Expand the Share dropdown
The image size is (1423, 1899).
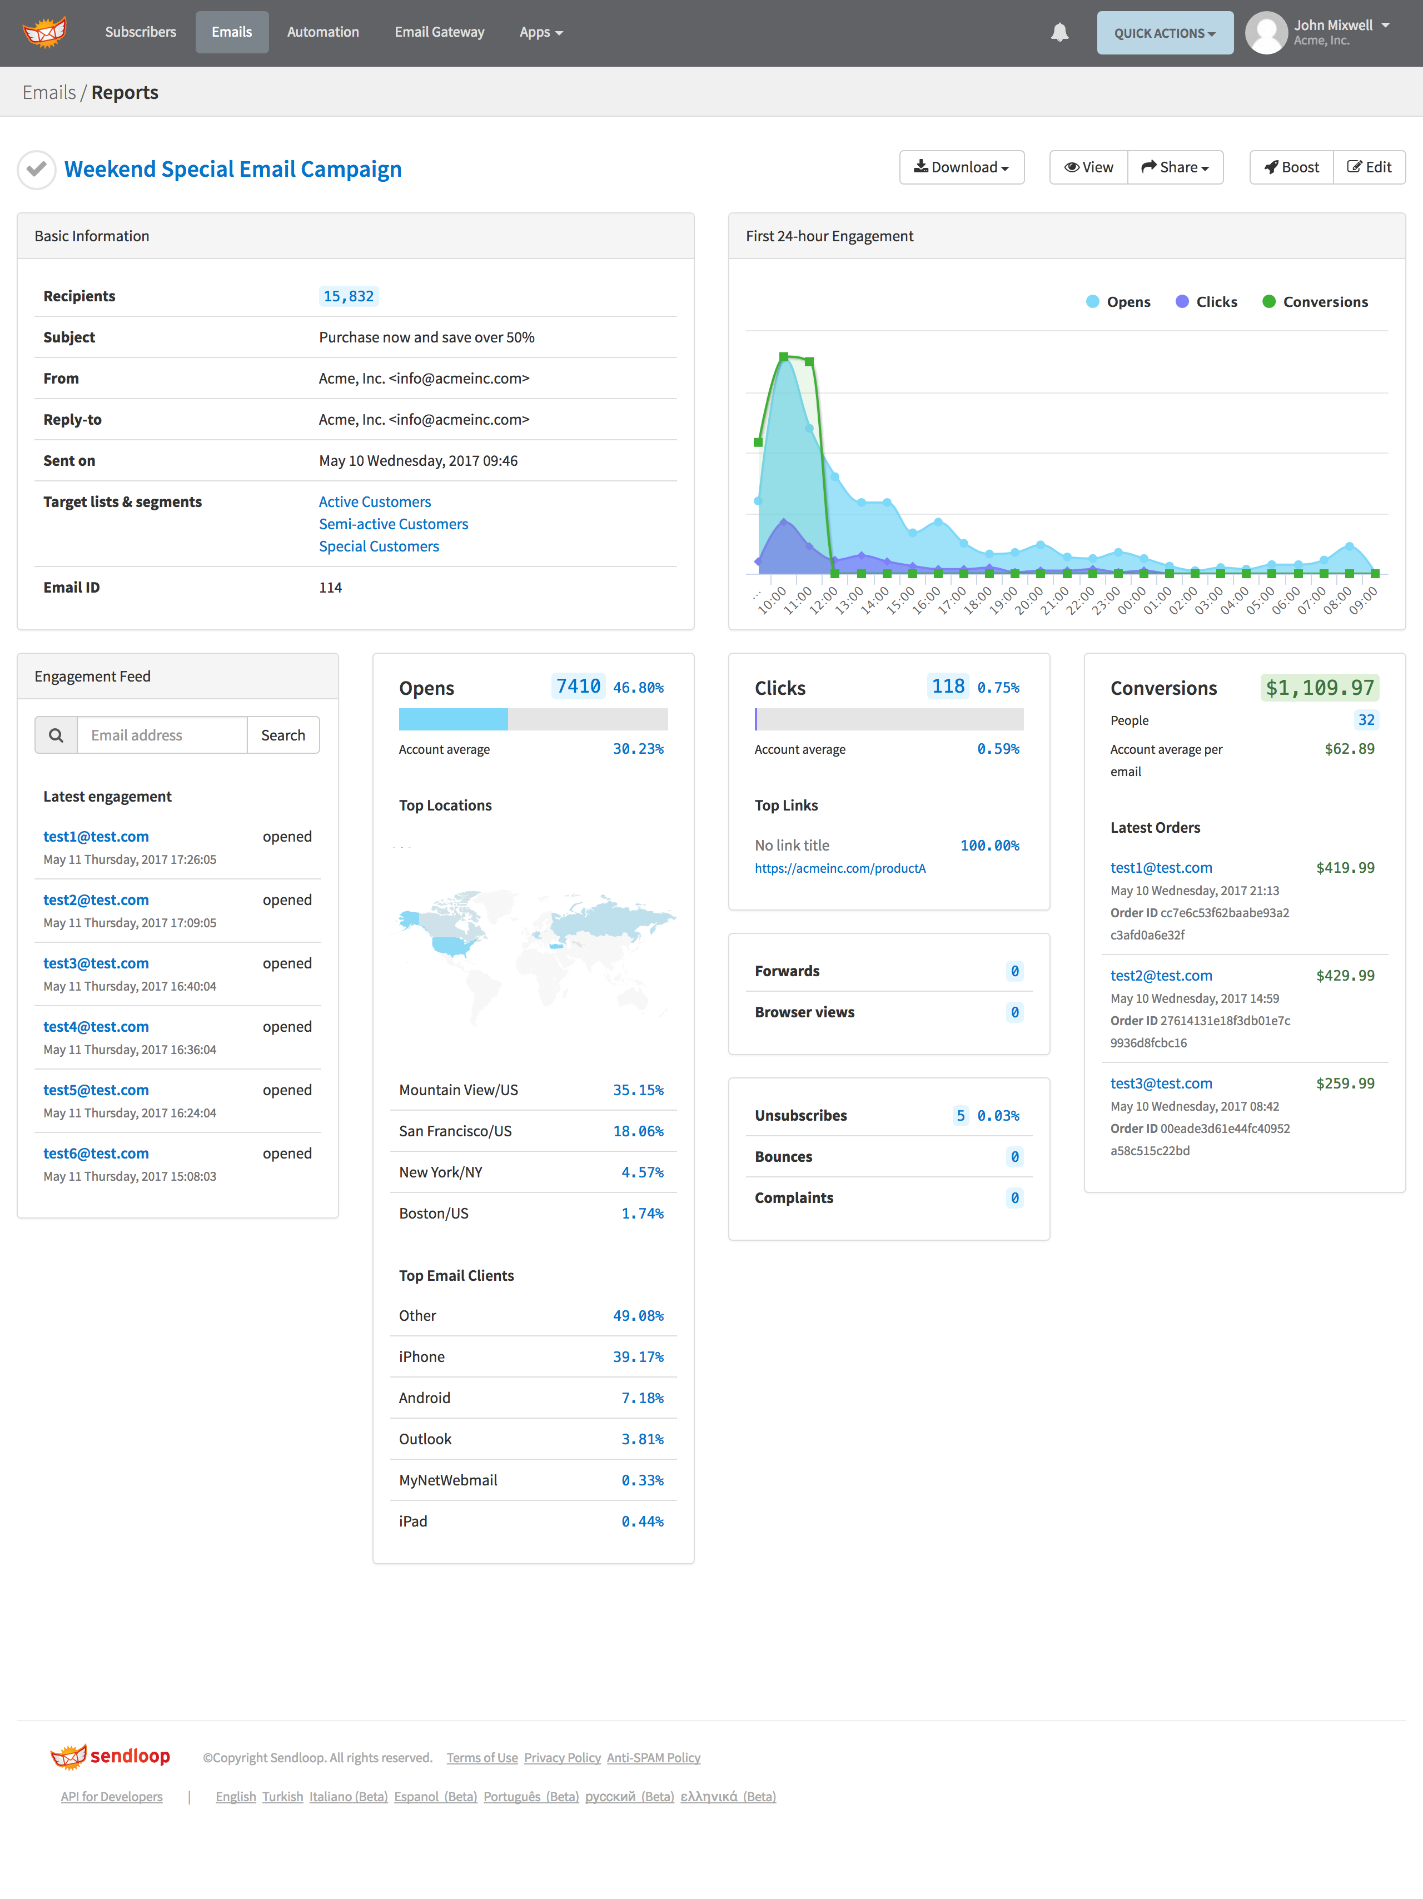click(1175, 167)
